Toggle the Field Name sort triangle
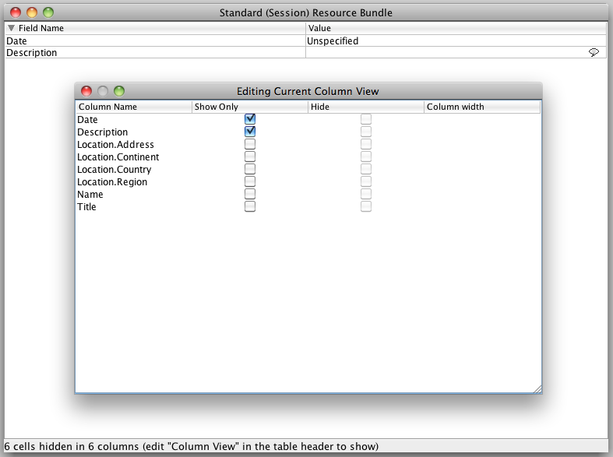Image resolution: width=613 pixels, height=457 pixels. click(x=12, y=28)
